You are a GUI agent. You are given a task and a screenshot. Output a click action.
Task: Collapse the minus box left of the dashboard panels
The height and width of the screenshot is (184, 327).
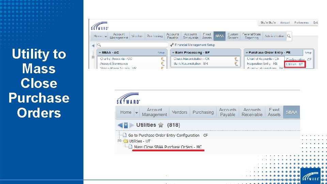click(x=93, y=57)
